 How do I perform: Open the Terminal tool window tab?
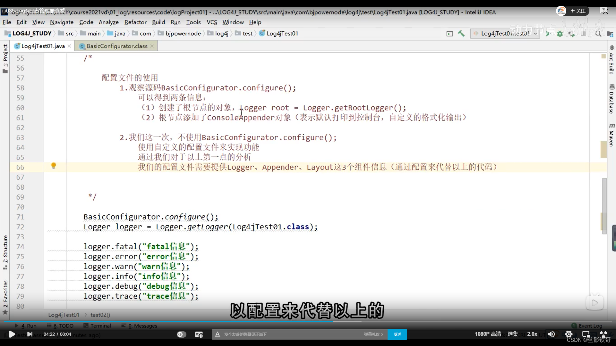point(97,326)
